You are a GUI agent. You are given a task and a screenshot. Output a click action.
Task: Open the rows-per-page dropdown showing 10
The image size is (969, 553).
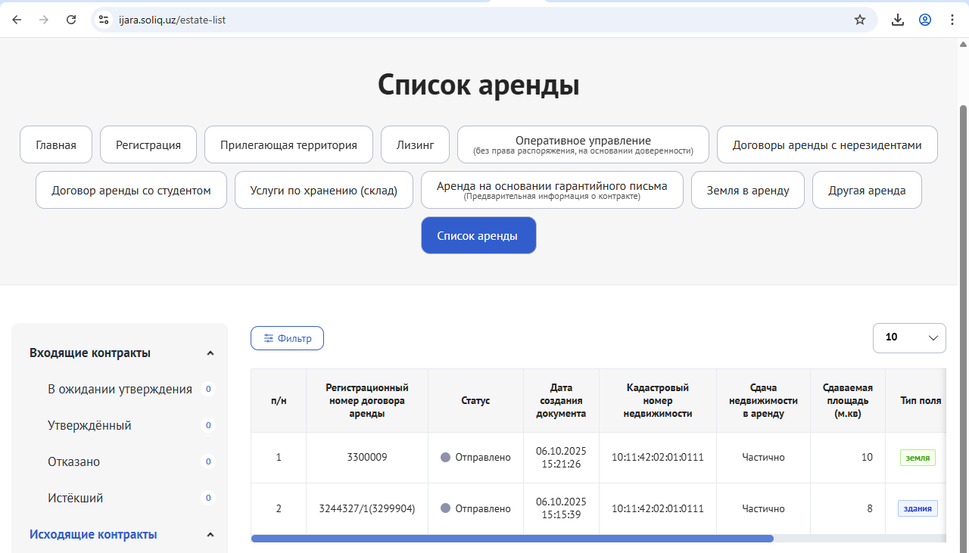[909, 337]
